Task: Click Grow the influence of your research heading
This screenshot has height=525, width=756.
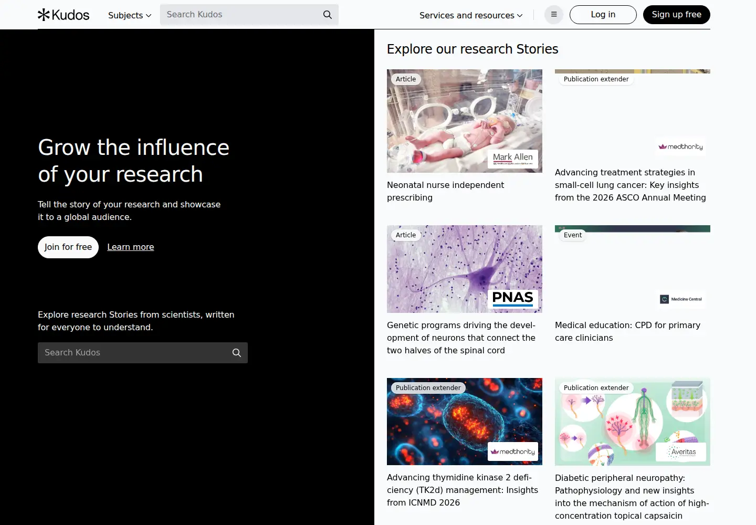Action: point(133,161)
